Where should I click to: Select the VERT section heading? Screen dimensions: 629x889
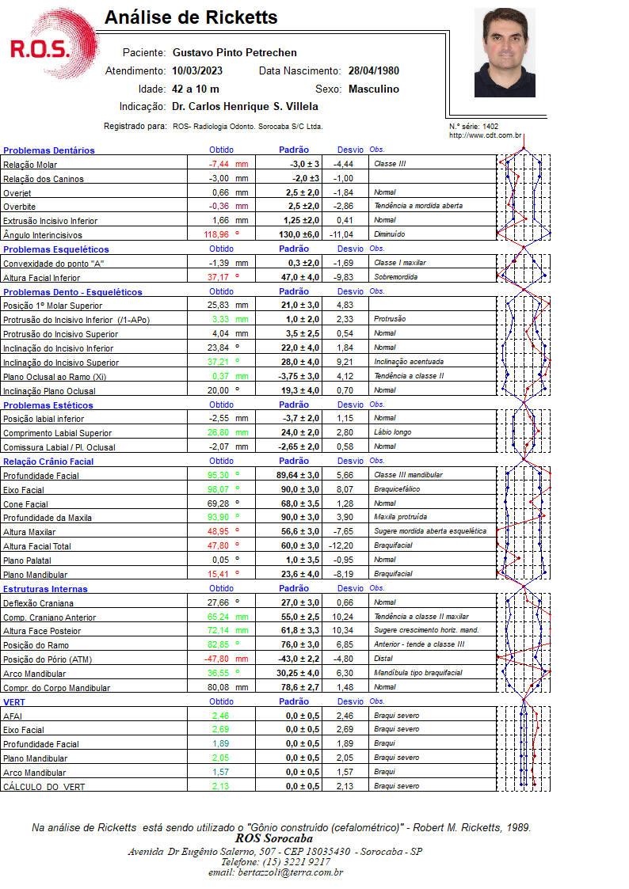click(14, 702)
